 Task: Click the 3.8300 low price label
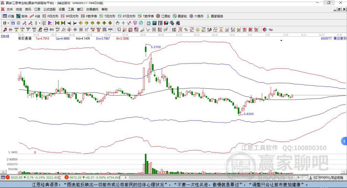(x=248, y=114)
